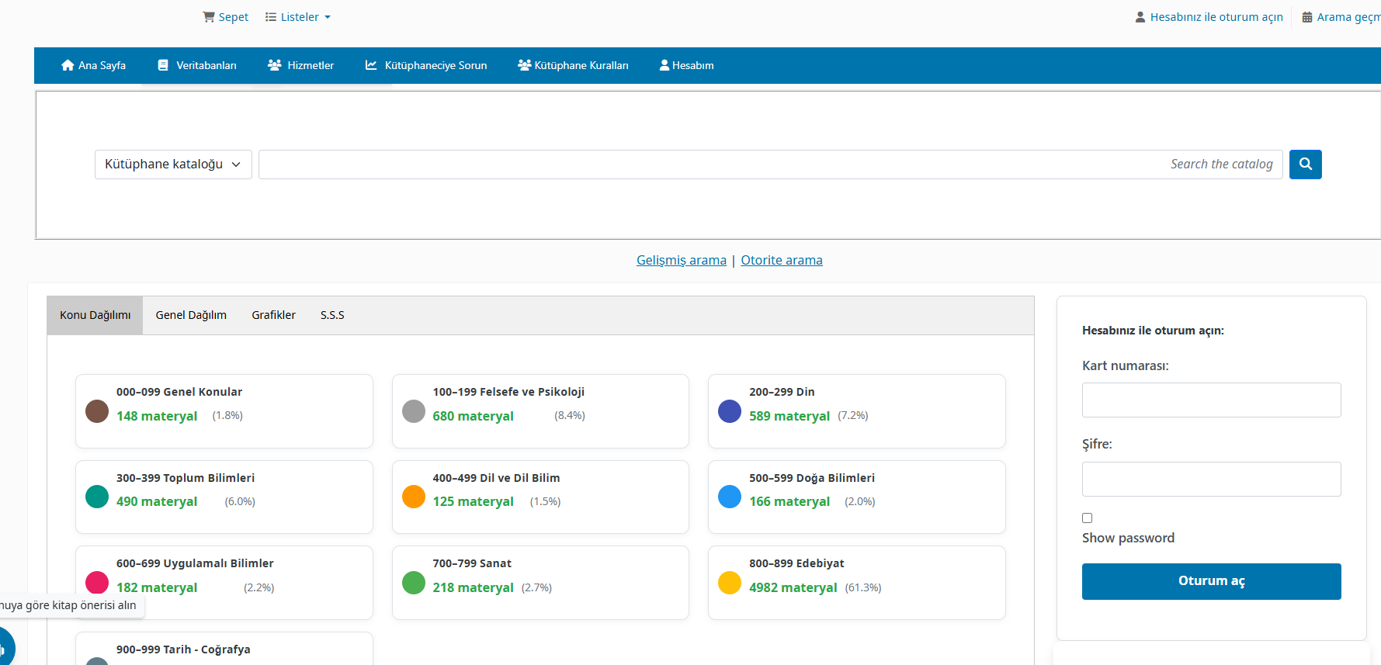Click the yellow circle for 800-899 Edebiyat
Screen dimensions: 1381x665
pyautogui.click(x=730, y=583)
